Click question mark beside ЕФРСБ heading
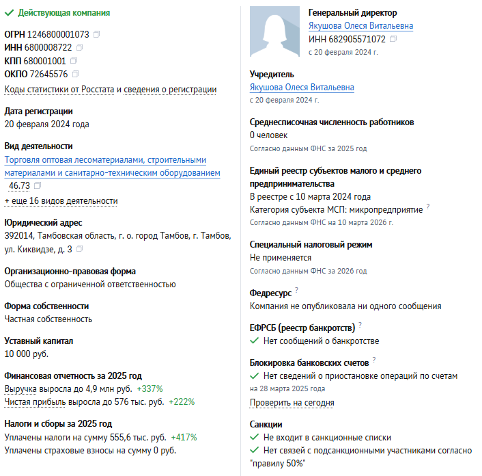This screenshot has height=476, width=482. [x=359, y=325]
